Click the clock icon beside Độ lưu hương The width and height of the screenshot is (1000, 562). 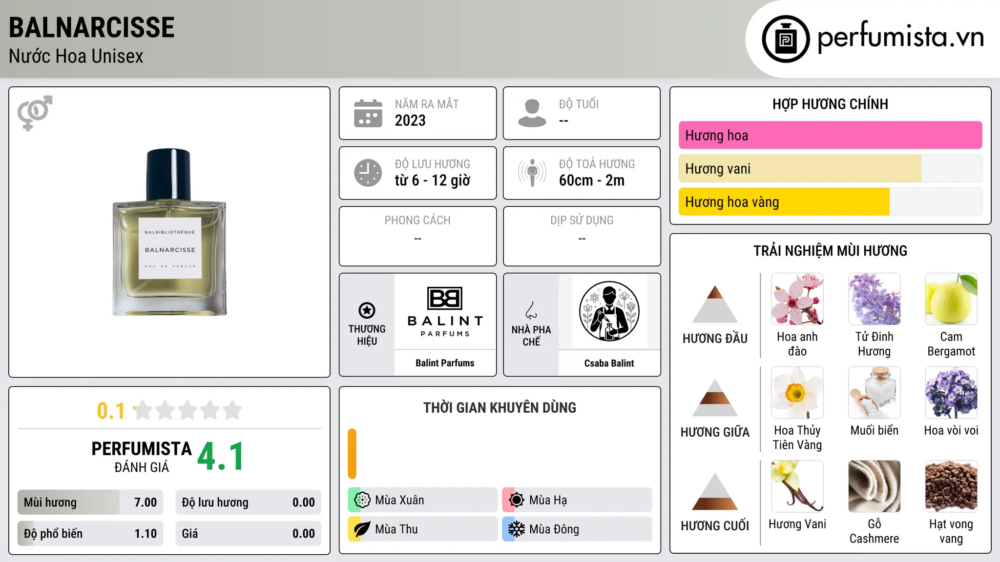click(368, 173)
